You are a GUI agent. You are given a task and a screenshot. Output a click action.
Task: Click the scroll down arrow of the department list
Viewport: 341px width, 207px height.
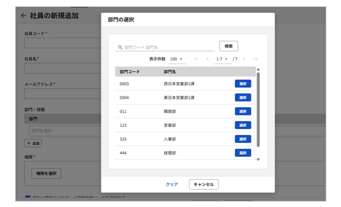258,159
